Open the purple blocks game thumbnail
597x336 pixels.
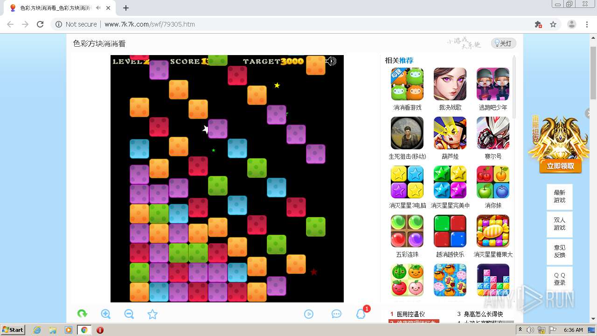(493, 280)
